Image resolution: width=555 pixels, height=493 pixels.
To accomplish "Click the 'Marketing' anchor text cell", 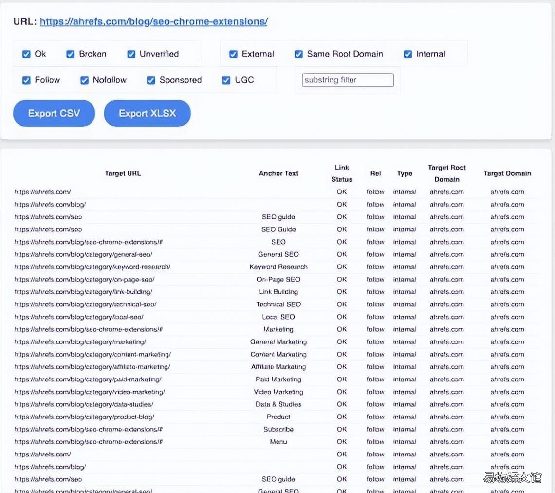I will click(278, 329).
